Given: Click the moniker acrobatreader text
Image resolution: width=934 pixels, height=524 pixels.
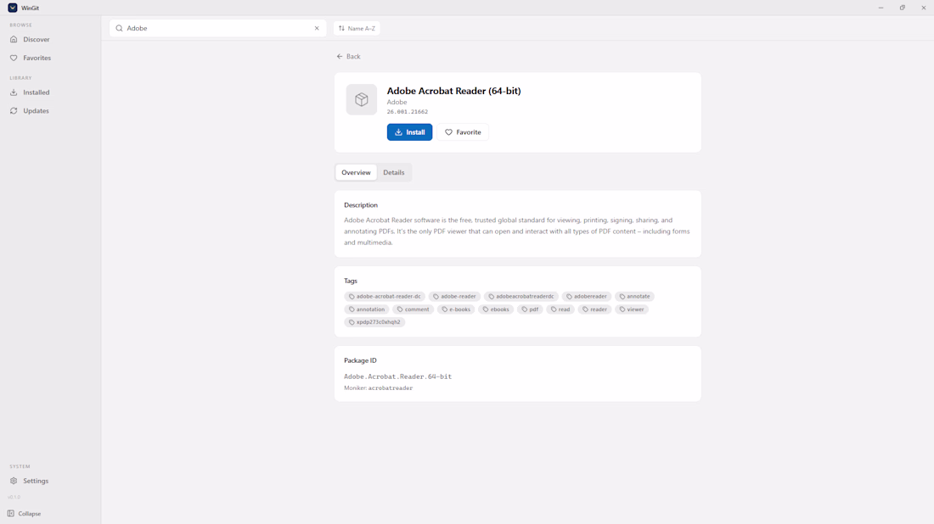Looking at the screenshot, I should (391, 387).
